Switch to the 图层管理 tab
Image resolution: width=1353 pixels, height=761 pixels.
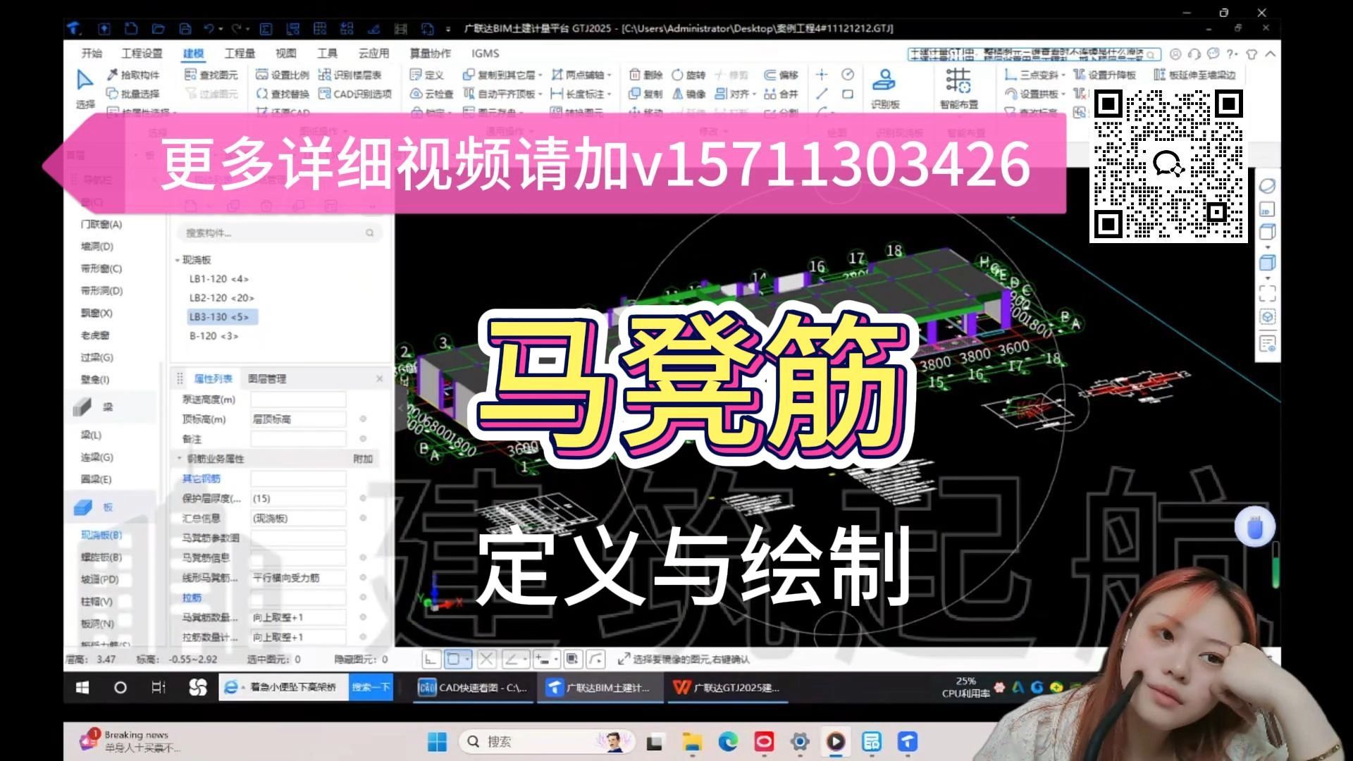point(267,379)
